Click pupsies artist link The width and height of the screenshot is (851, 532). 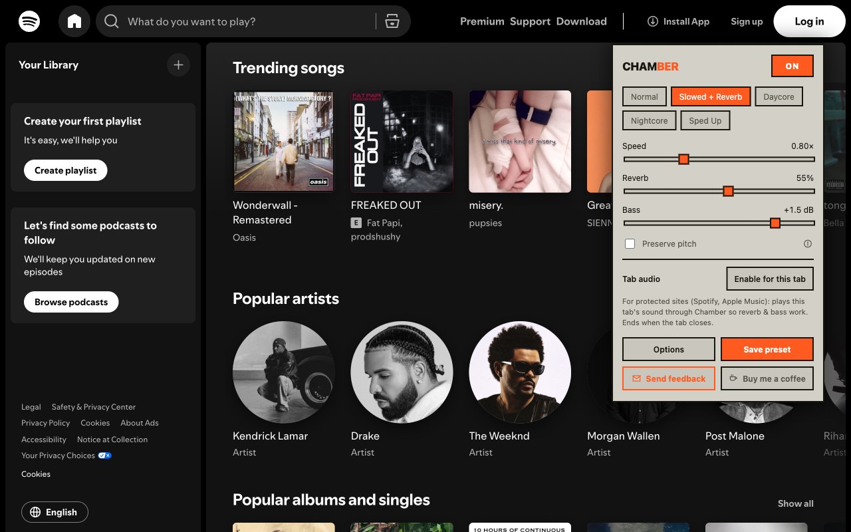click(485, 223)
